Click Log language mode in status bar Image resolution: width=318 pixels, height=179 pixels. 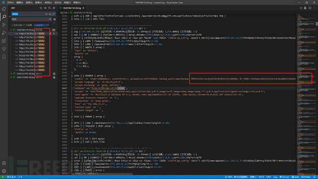tap(275, 177)
